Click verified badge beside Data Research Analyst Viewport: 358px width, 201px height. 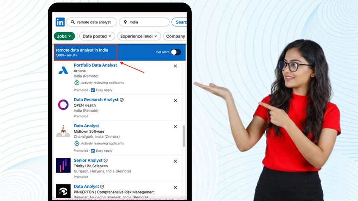pyautogui.click(x=122, y=100)
